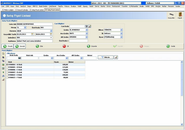Open the İli Ankara dropdown
Screen dimensions: 185x130
(x=121, y=33)
